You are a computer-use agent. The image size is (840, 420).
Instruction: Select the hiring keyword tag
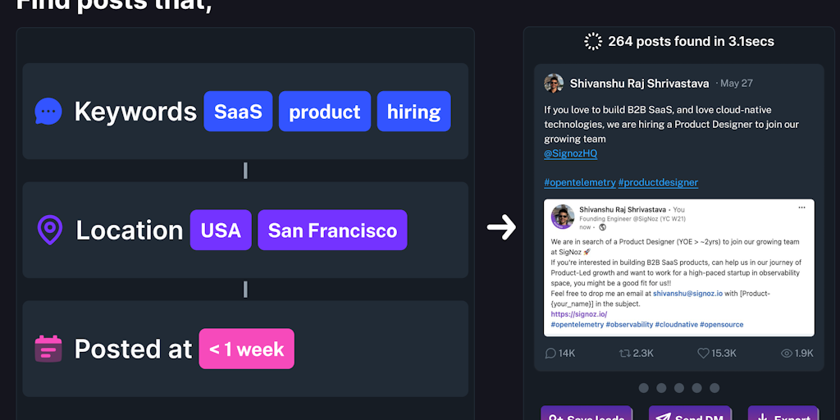coord(413,112)
